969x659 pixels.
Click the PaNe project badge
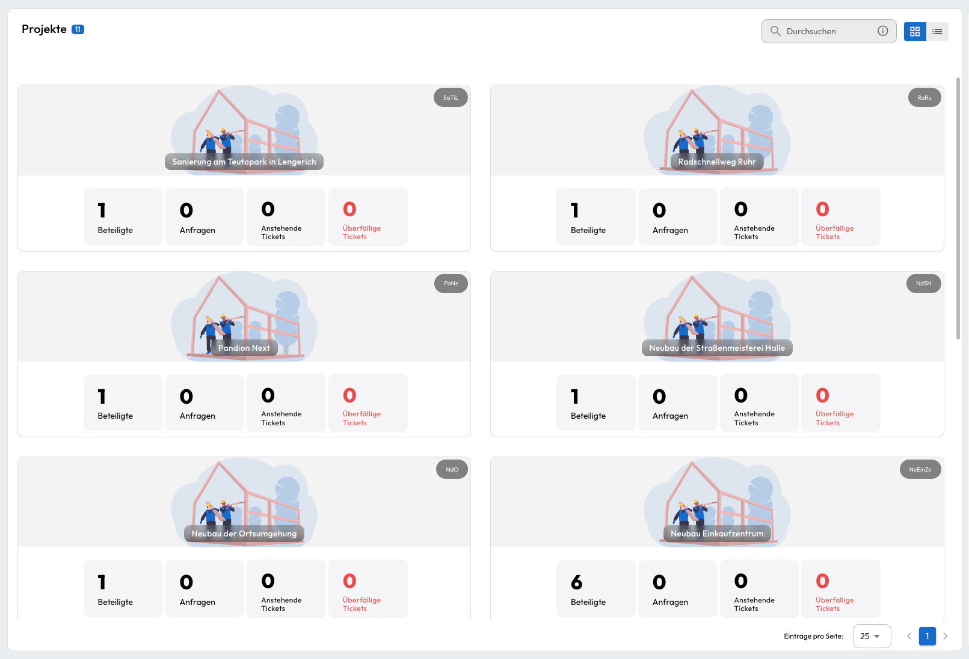coord(451,284)
